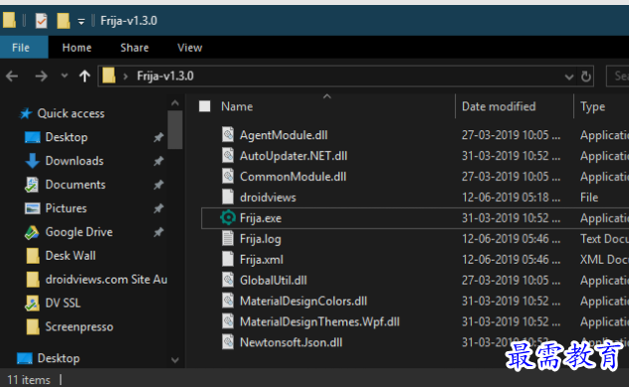Switch to the Home ribbon tab
Image resolution: width=629 pixels, height=387 pixels.
coord(77,48)
